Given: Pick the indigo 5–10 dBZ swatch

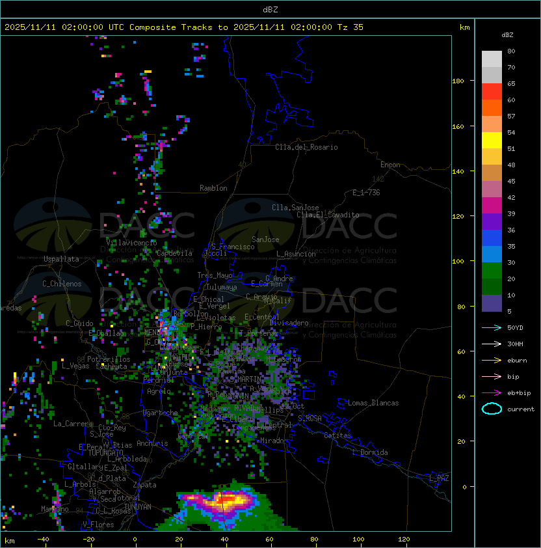Looking at the screenshot, I should pos(492,303).
